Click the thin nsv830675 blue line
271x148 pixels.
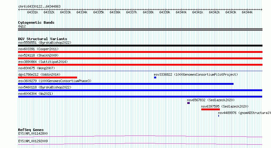pyautogui.click(x=140, y=71)
